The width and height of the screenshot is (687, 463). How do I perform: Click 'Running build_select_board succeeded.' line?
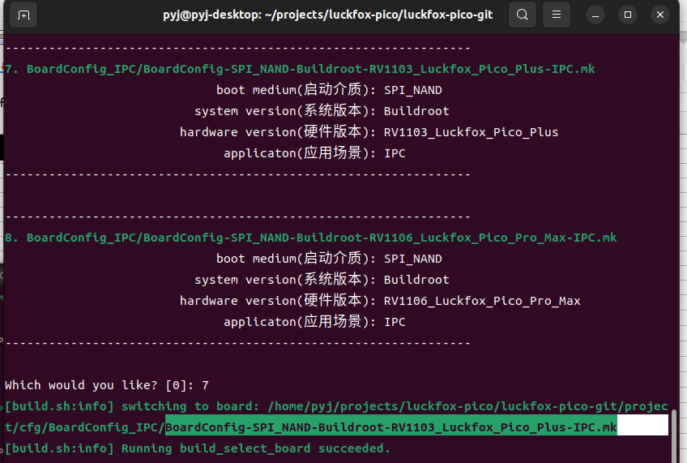click(197, 448)
